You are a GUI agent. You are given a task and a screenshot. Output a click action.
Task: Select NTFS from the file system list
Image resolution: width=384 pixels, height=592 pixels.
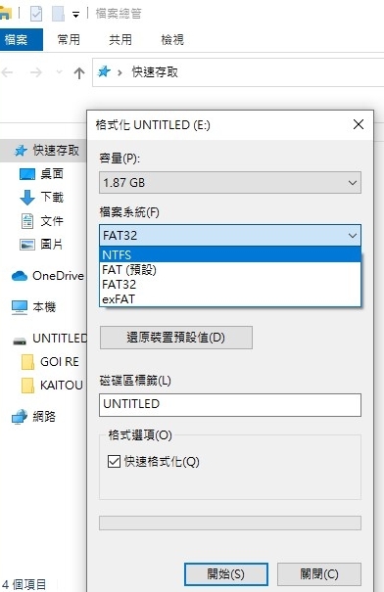click(x=230, y=254)
